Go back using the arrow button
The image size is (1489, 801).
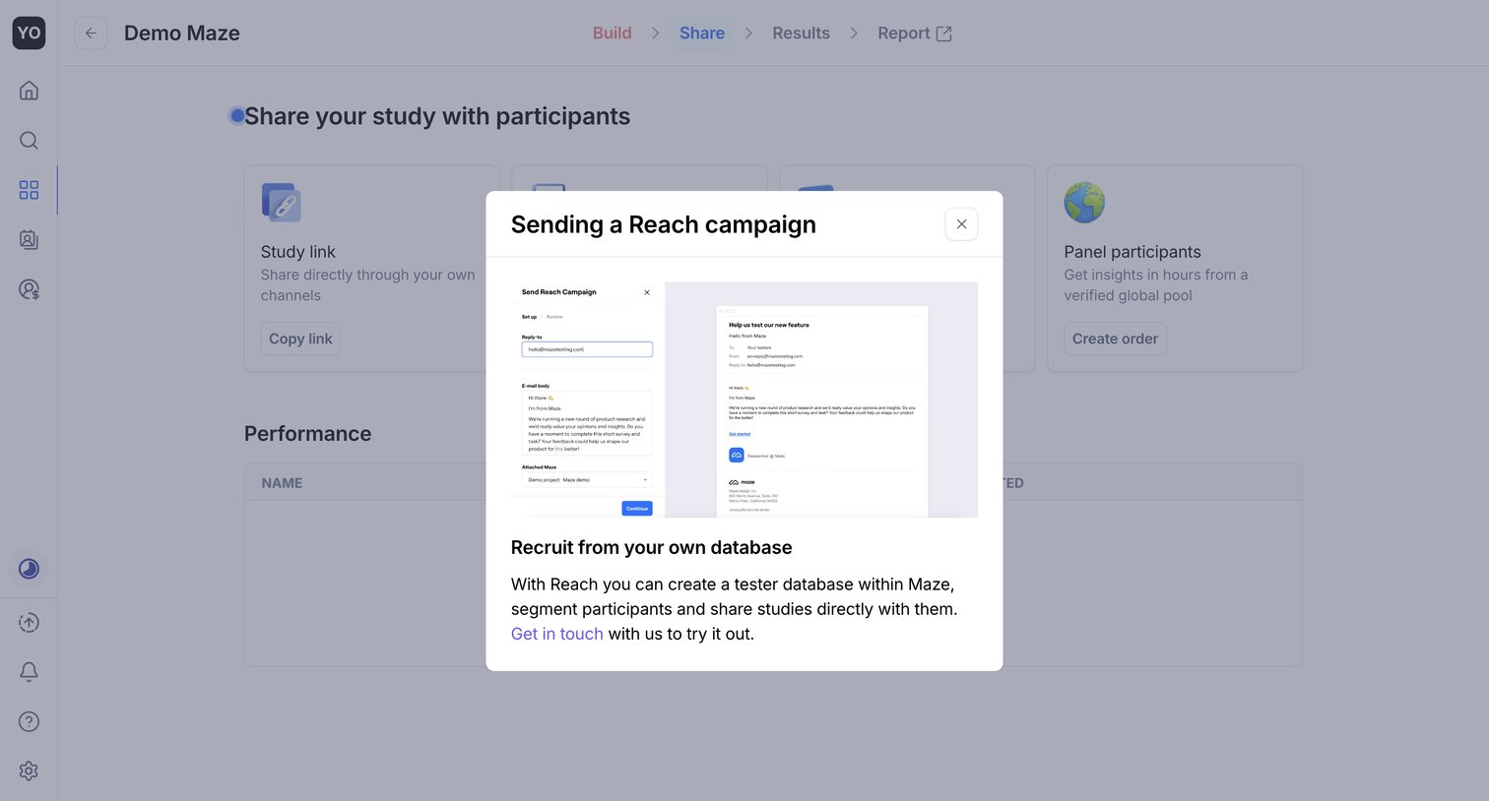click(x=91, y=32)
